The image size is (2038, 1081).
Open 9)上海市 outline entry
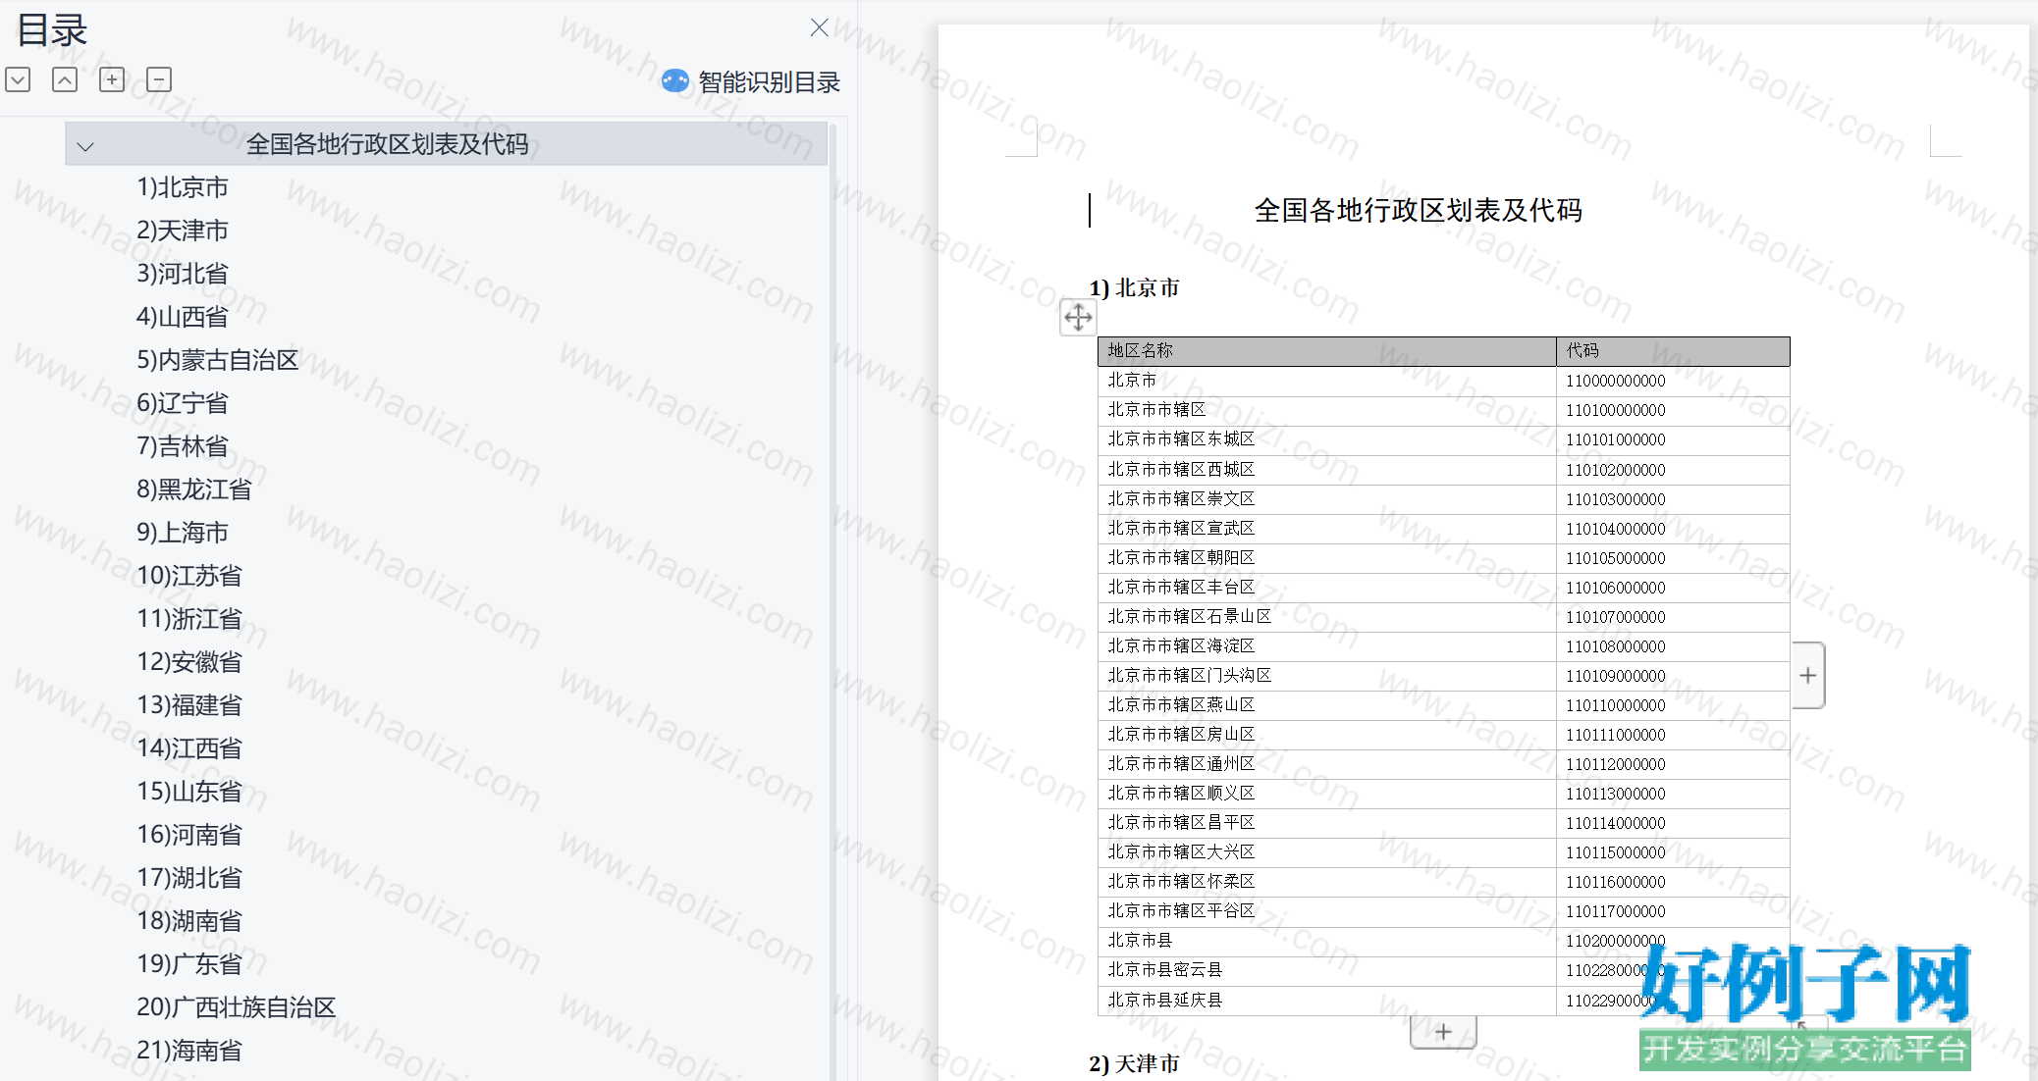183,533
